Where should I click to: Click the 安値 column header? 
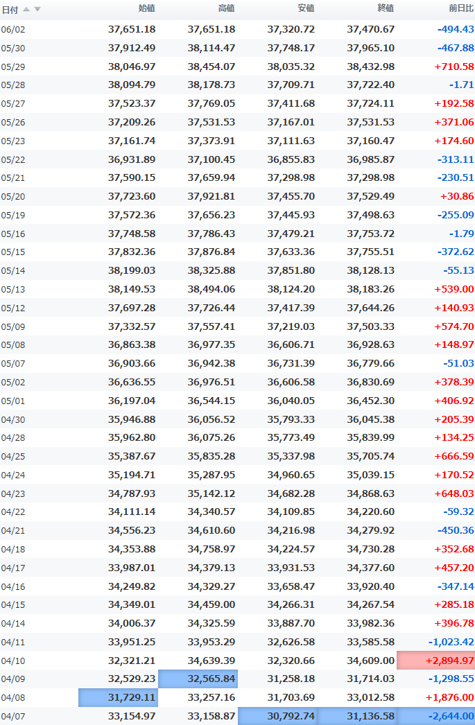coord(306,8)
